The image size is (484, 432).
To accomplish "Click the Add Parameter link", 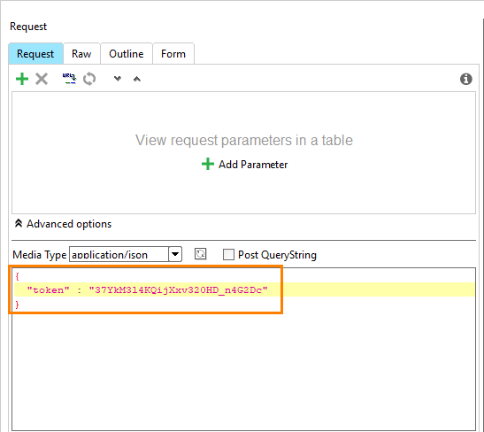I will [244, 165].
